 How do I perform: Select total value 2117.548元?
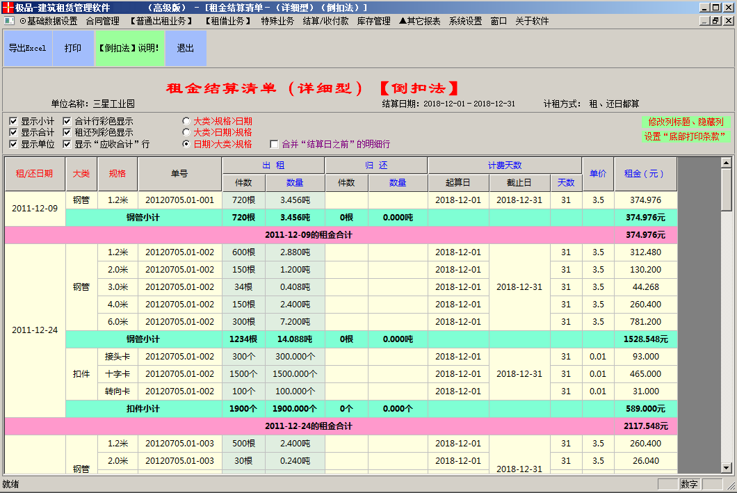tap(645, 426)
